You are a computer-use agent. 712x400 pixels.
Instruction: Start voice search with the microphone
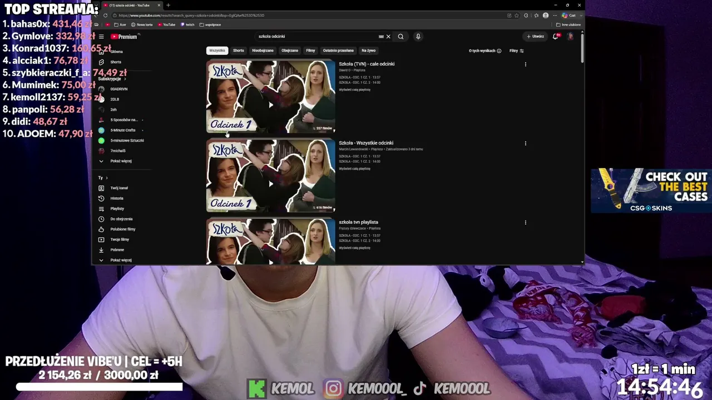(x=418, y=37)
